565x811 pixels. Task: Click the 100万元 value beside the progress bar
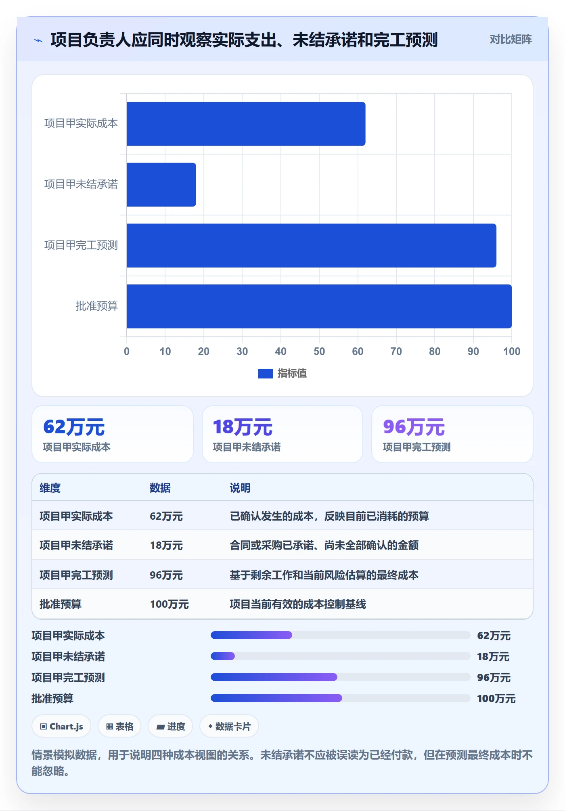pos(496,699)
